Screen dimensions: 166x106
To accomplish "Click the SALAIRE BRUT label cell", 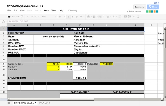I will (17, 78).
